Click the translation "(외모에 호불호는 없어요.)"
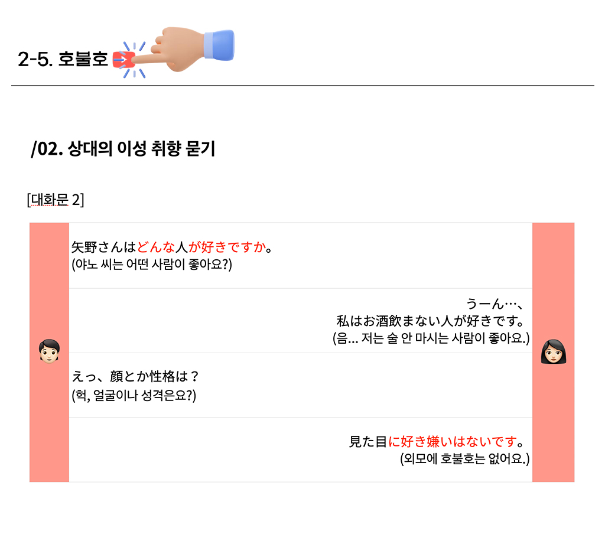Image resolution: width=605 pixels, height=541 pixels. pyautogui.click(x=464, y=458)
